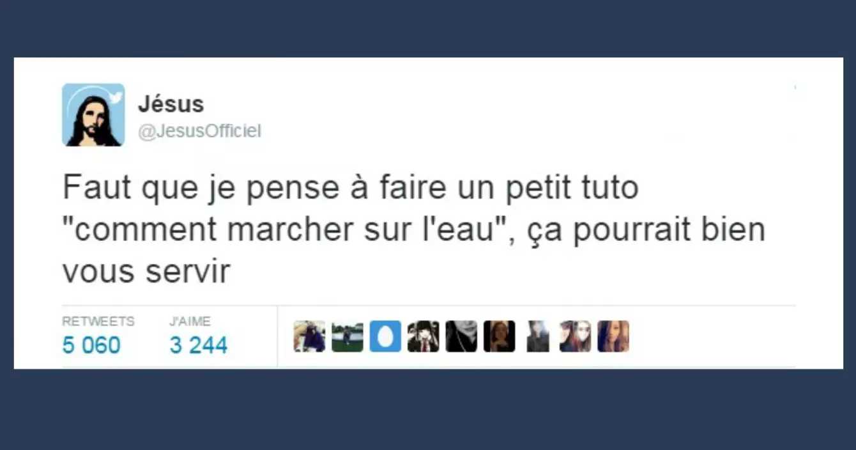This screenshot has height=450, width=856.
Task: Select the dark background woman avatar
Action: (x=500, y=336)
